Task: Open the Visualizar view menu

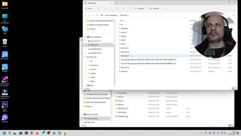Action: [155, 8]
